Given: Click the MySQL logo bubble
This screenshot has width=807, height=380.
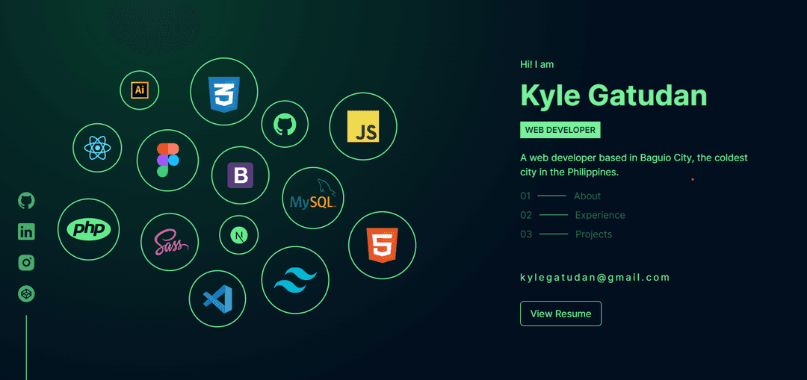Looking at the screenshot, I should [313, 198].
